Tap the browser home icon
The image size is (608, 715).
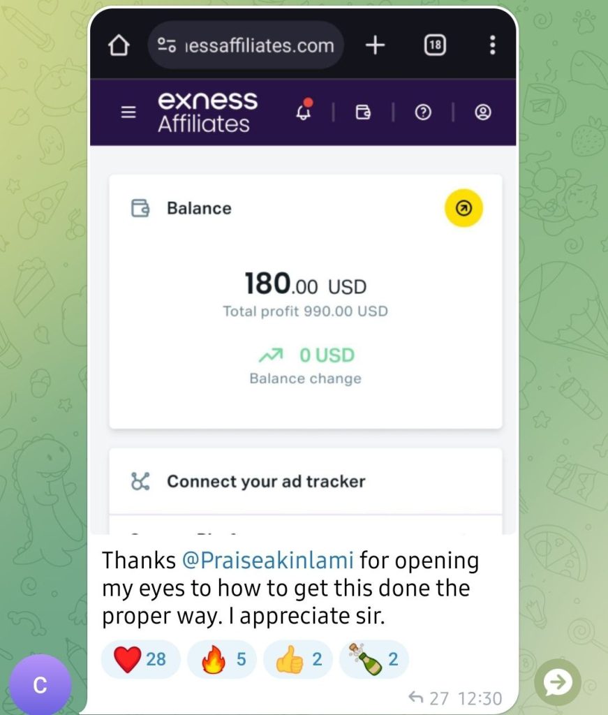[119, 45]
